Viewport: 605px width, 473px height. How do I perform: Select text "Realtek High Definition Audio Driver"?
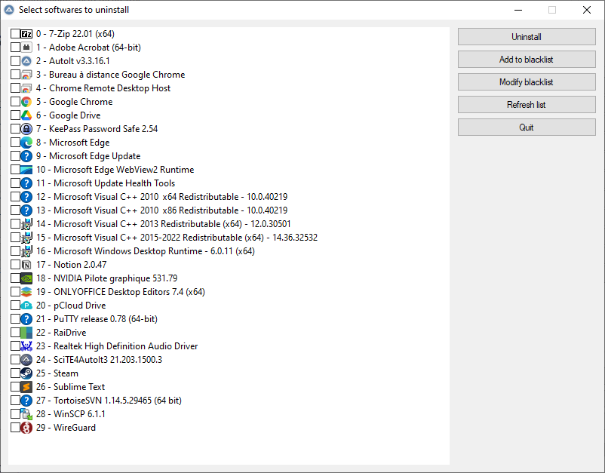pyautogui.click(x=126, y=346)
